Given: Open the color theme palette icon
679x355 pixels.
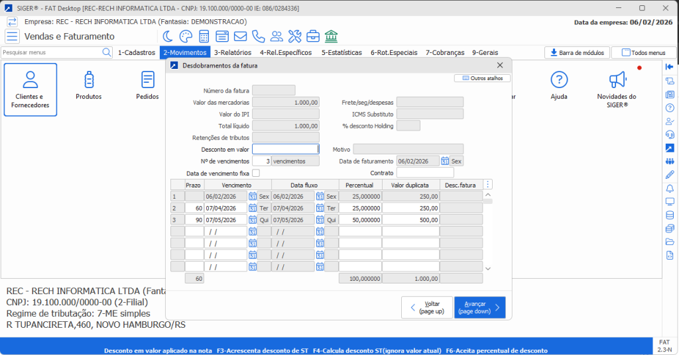Looking at the screenshot, I should [186, 36].
